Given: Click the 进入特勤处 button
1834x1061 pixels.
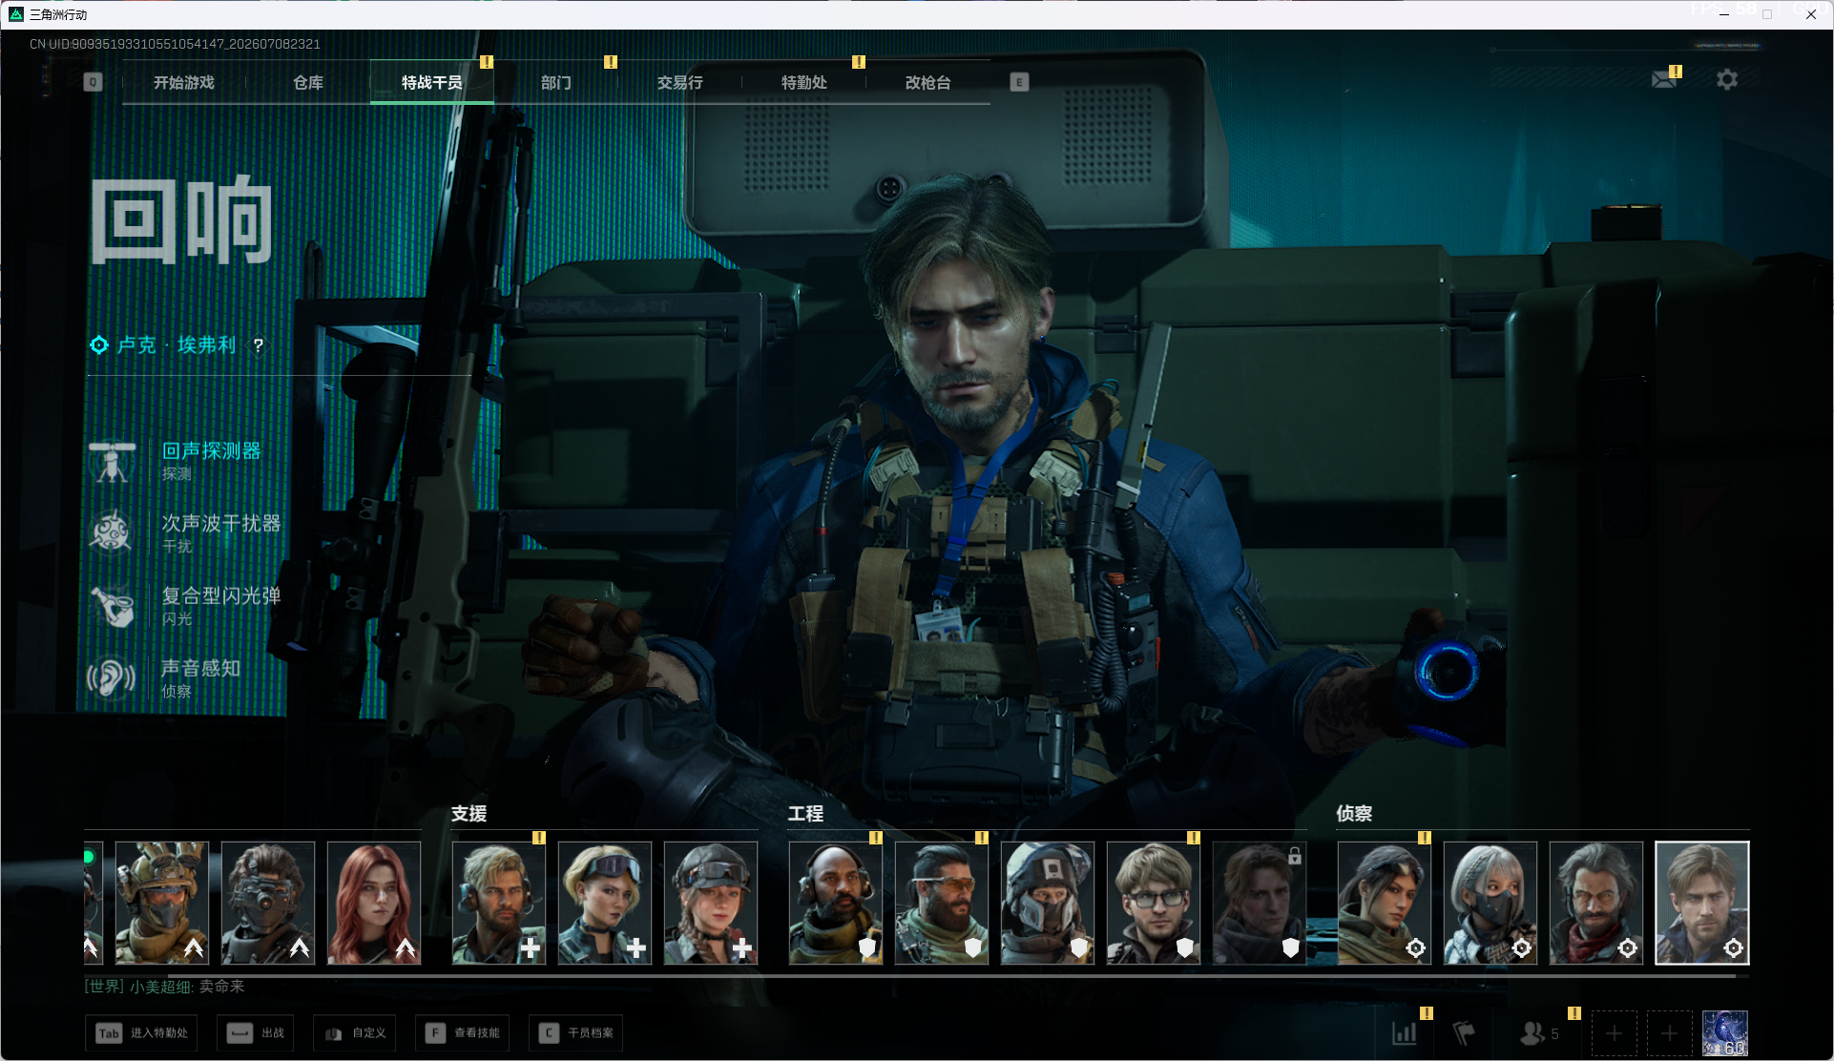Looking at the screenshot, I should [x=142, y=1033].
